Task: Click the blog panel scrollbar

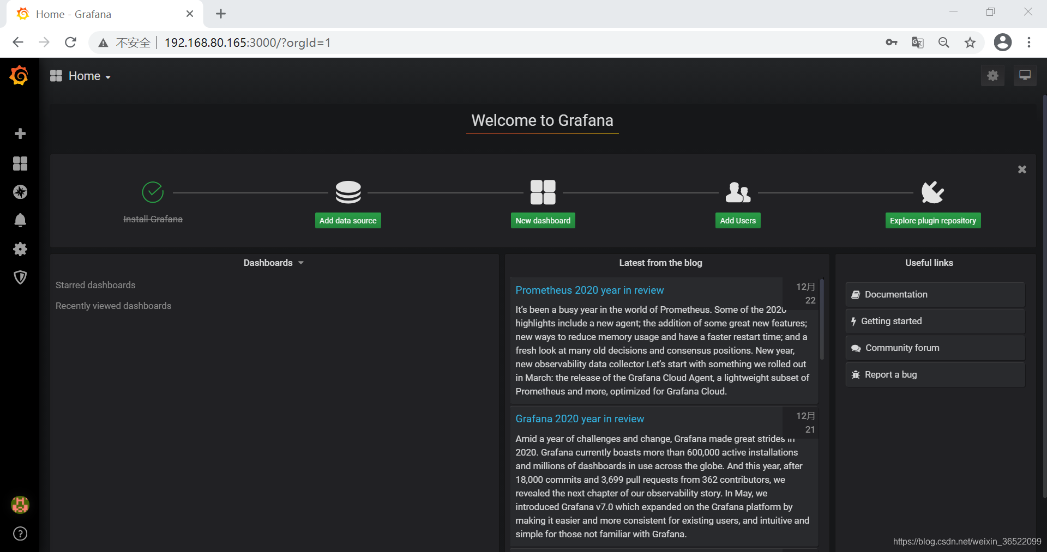Action: [822, 319]
